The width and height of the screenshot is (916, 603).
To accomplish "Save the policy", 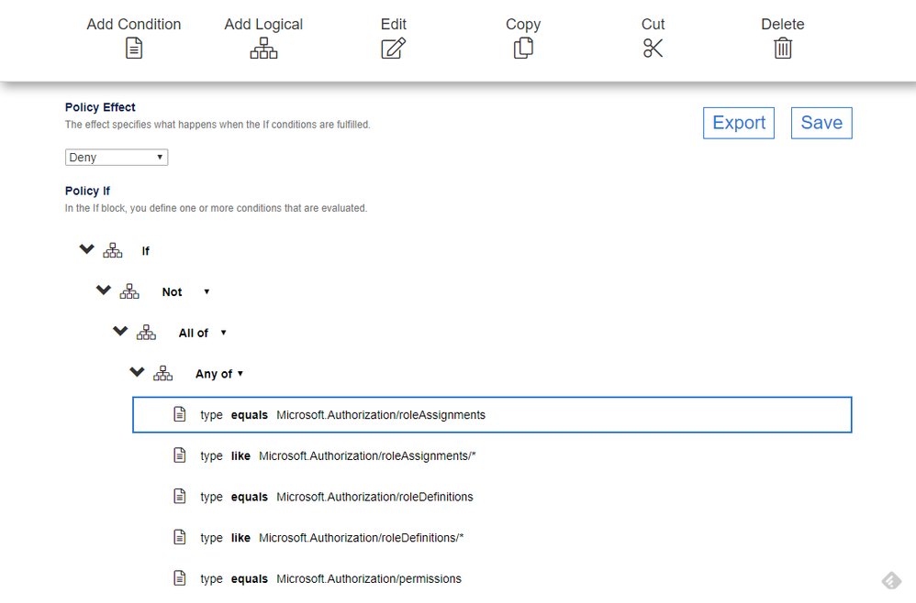I will tap(821, 123).
